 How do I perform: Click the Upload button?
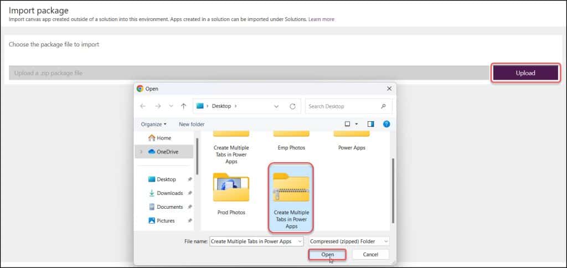click(525, 73)
